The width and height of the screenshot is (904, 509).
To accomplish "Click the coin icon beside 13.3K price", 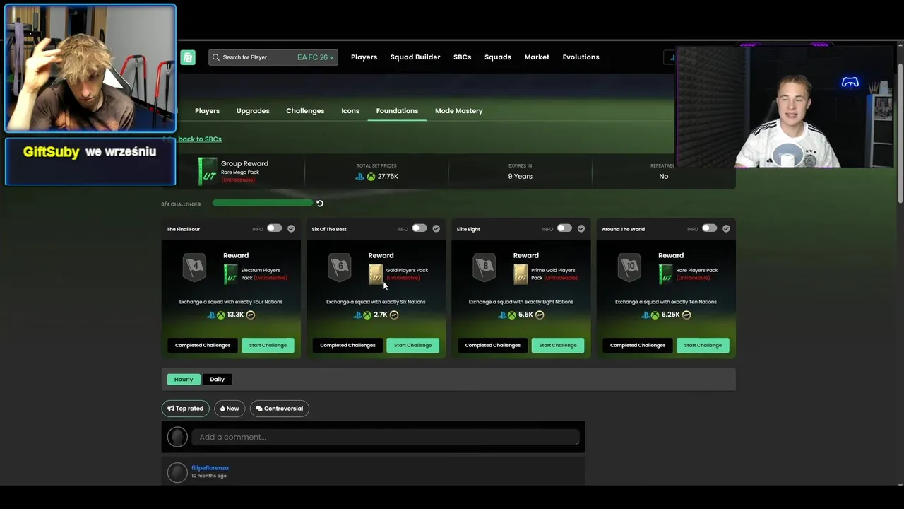I will (x=250, y=315).
